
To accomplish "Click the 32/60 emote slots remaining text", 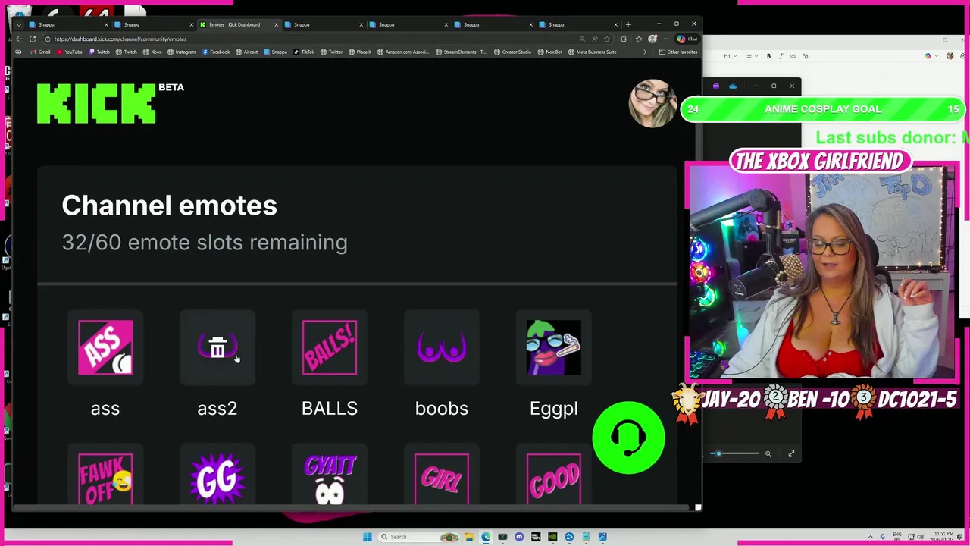I will (x=205, y=243).
